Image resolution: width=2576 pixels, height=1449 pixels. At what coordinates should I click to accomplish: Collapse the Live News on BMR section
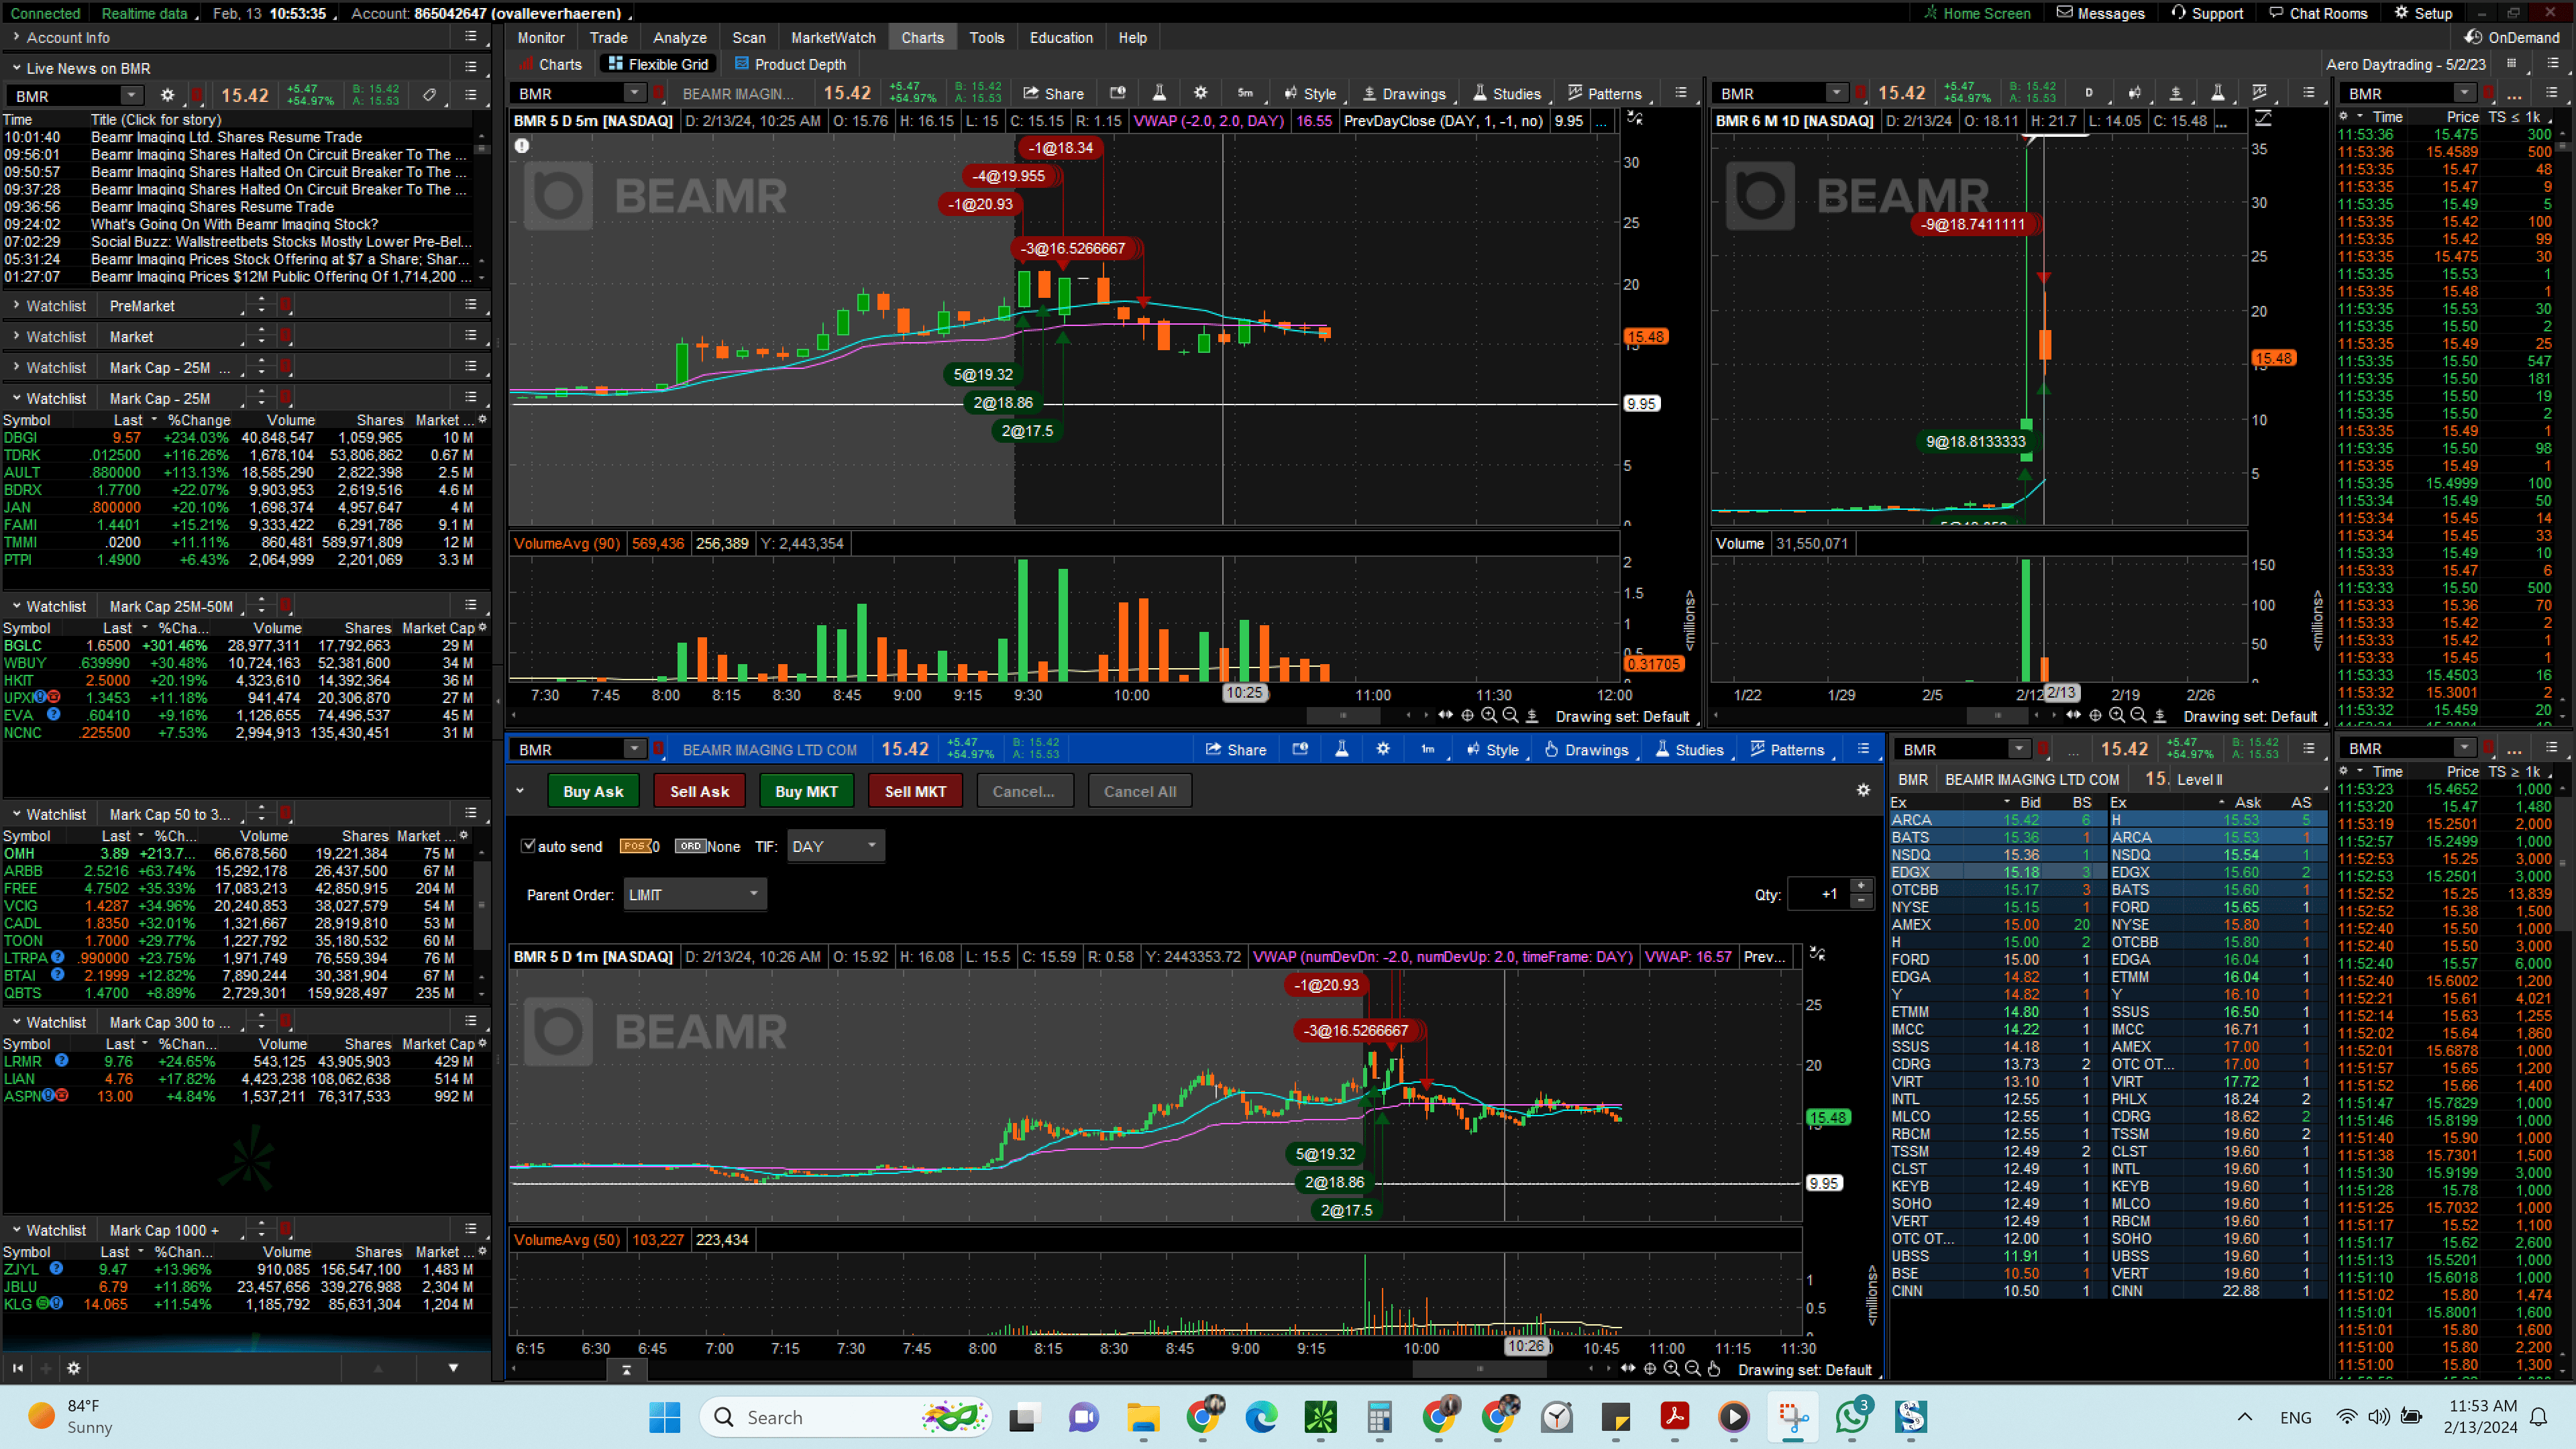point(16,68)
